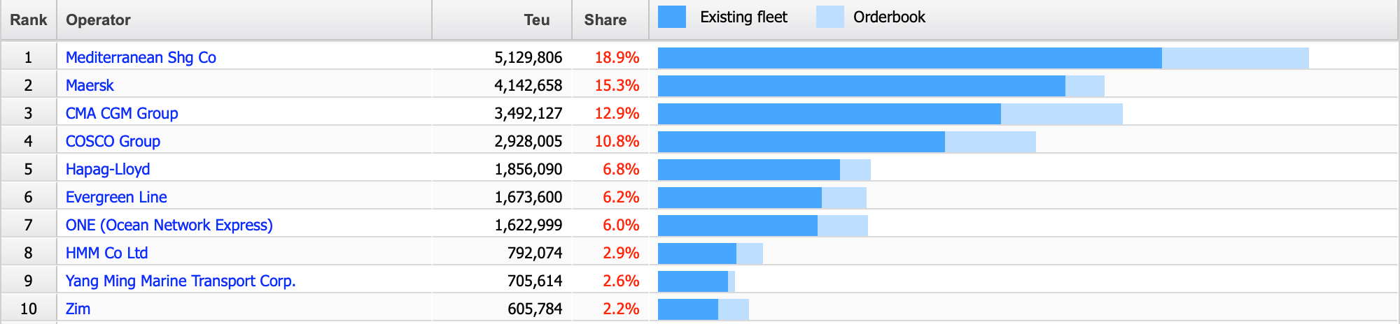Image resolution: width=1400 pixels, height=324 pixels.
Task: Click the 6.2% share value
Action: [x=621, y=197]
